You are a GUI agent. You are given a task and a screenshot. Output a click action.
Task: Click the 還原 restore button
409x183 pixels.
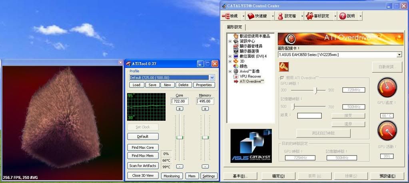click(348, 124)
